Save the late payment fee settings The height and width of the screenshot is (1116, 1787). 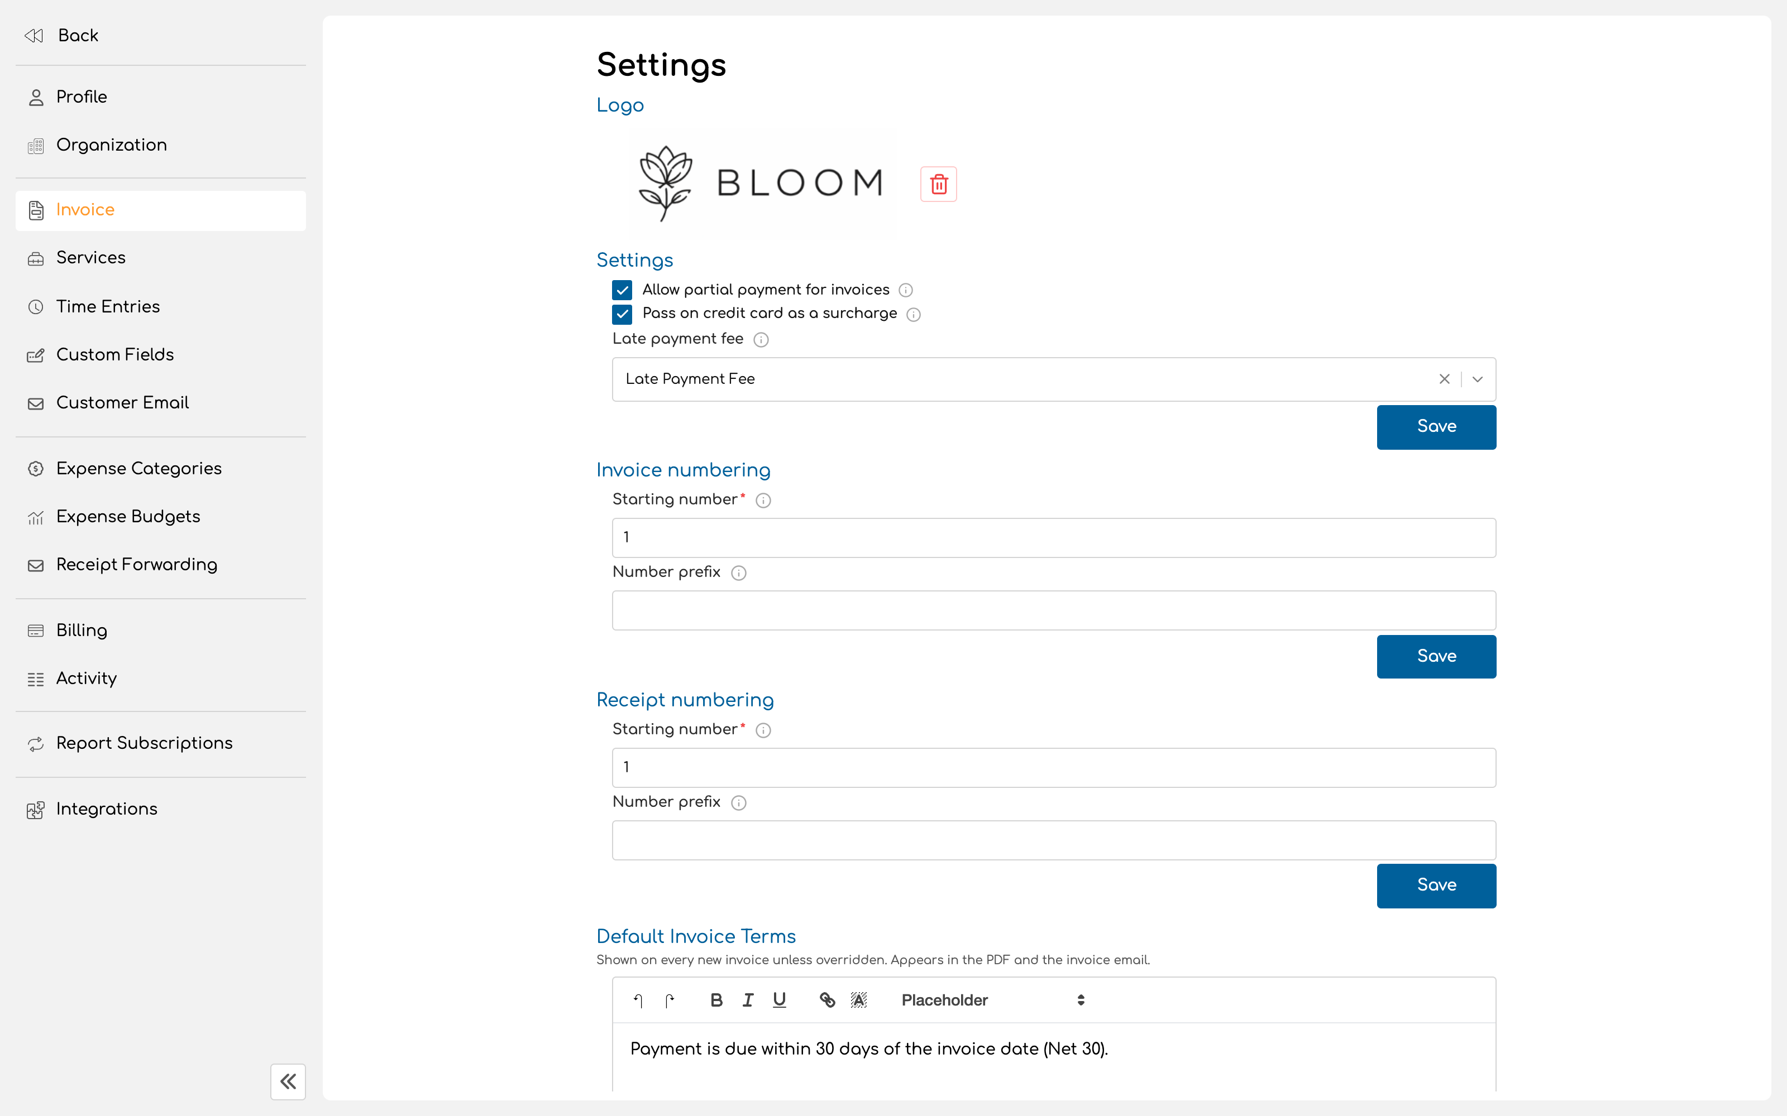(x=1436, y=427)
